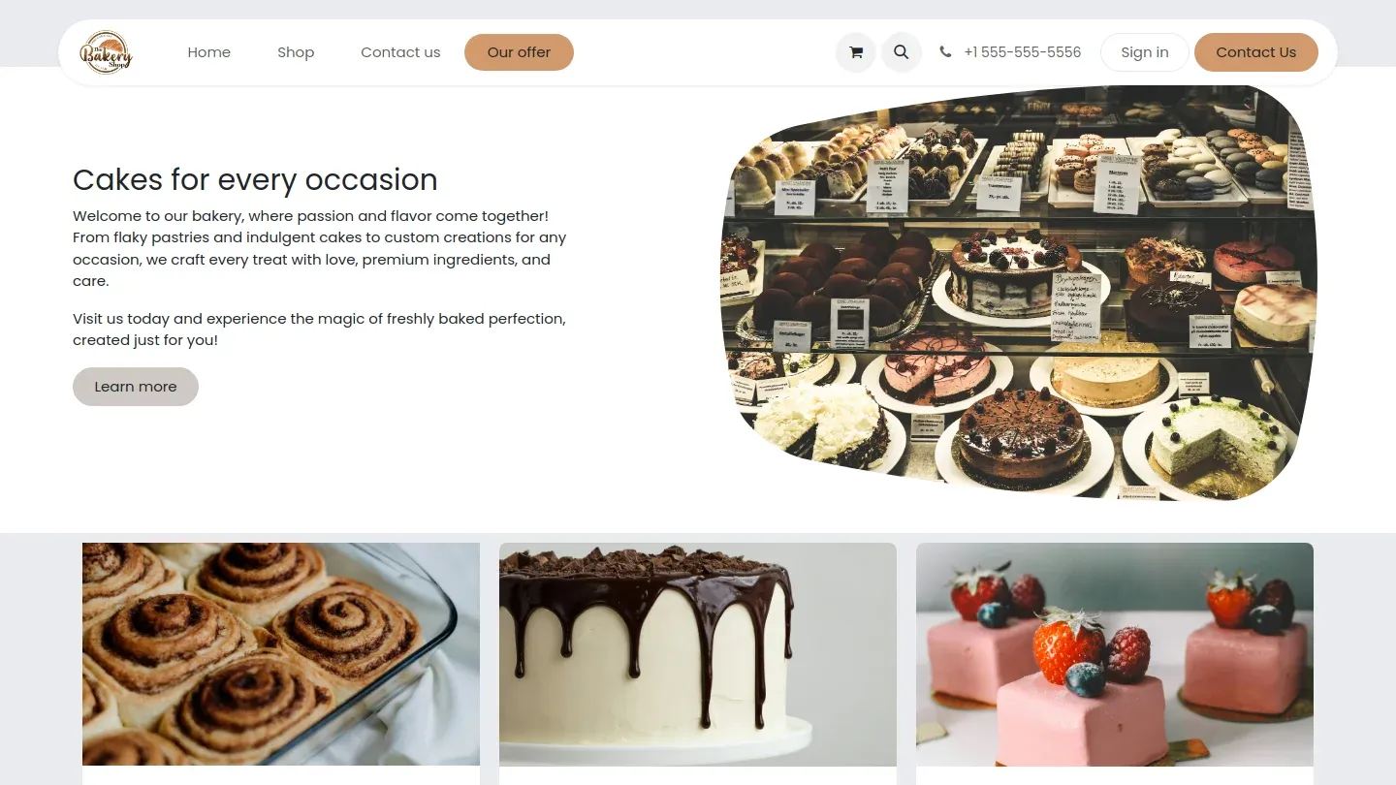Open search with the magnifier icon
The height and width of the screenshot is (785, 1396).
(x=901, y=52)
